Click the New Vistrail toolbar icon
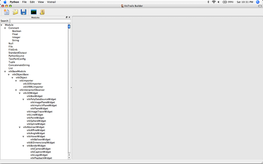This screenshot has height=164, width=263. (x=7, y=12)
